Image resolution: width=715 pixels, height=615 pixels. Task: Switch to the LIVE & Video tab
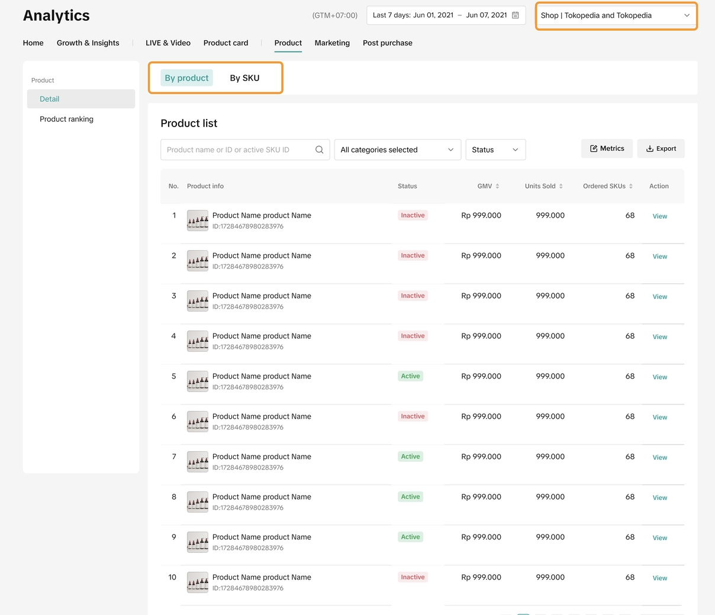(168, 43)
